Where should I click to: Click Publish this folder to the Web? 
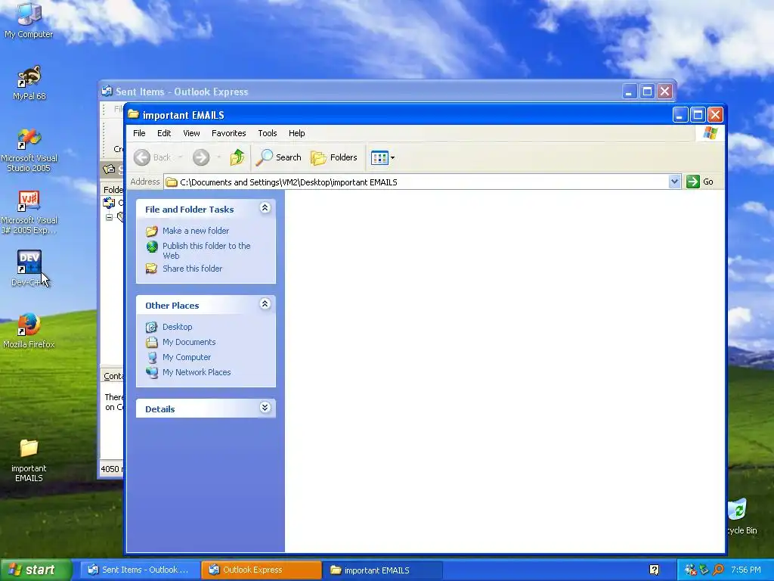pyautogui.click(x=199, y=250)
